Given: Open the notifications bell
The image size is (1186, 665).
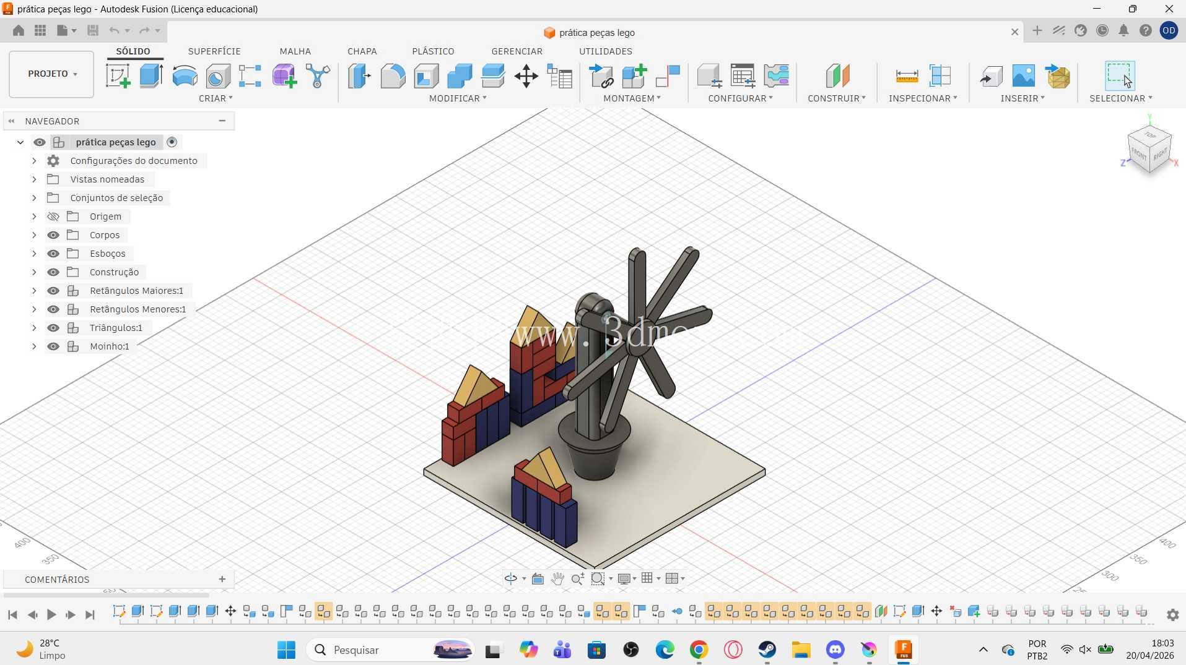Looking at the screenshot, I should click(x=1123, y=30).
